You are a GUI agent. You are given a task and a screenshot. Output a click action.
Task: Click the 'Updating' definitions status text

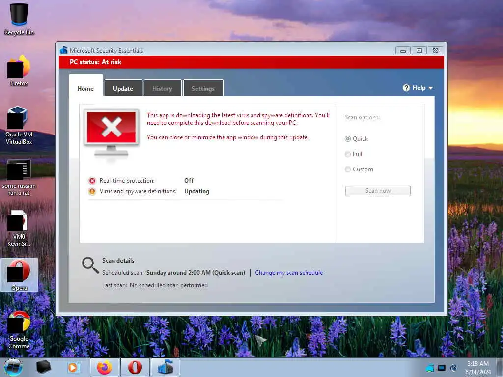coord(196,191)
